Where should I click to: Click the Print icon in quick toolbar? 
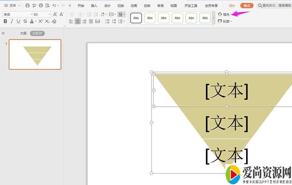[x=40, y=6]
